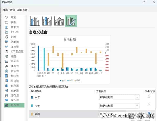
Task: Select the custom combination subtype icon
Action: pos(71,21)
